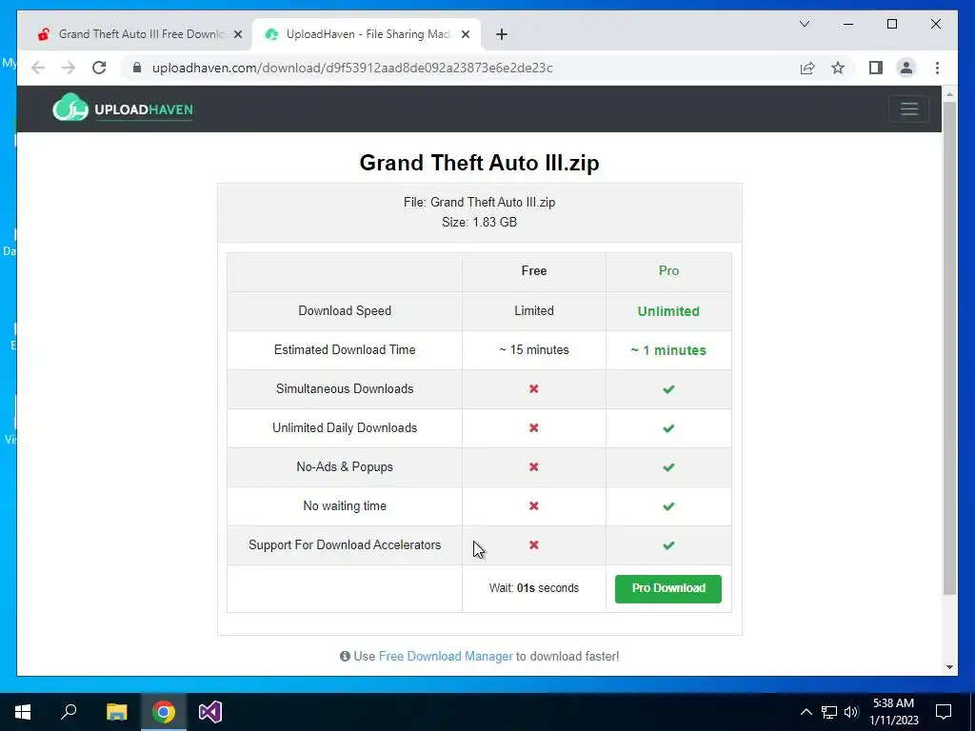Image resolution: width=975 pixels, height=731 pixels.
Task: Click the red X for No waiting time
Action: 533,506
